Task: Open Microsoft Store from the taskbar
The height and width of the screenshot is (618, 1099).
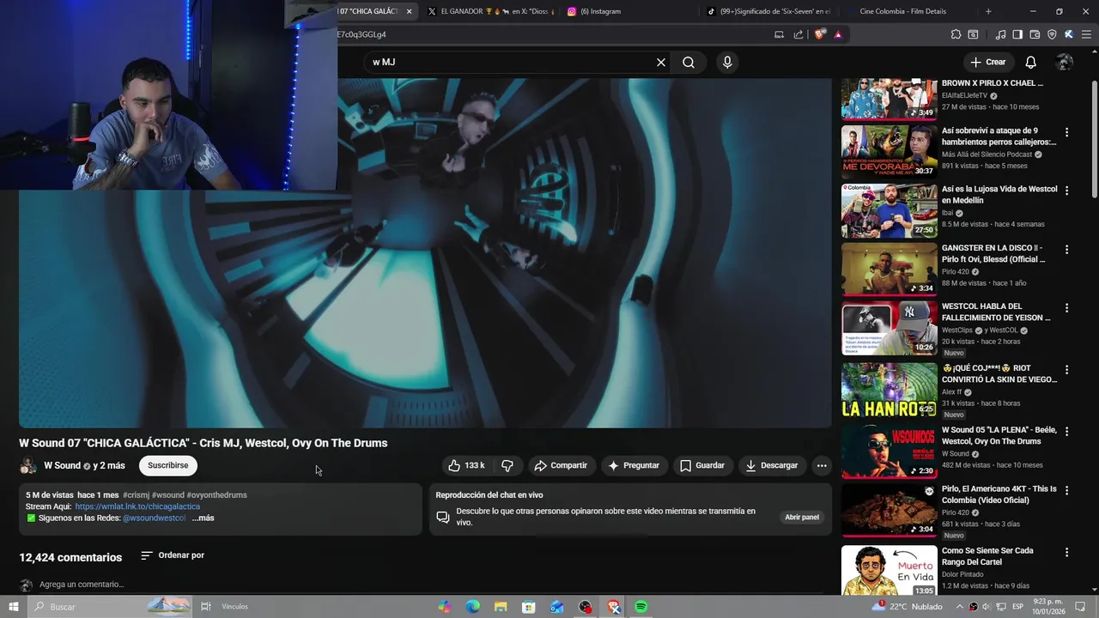Action: pos(529,607)
